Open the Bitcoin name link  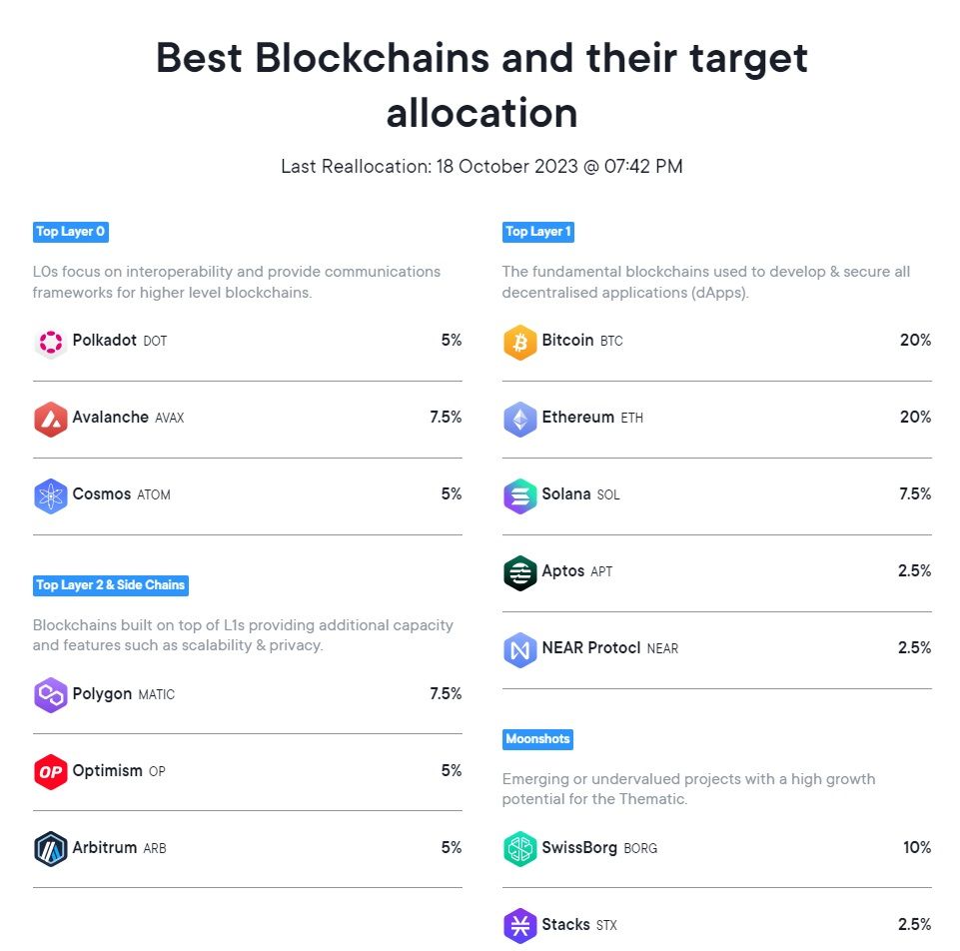coord(567,341)
